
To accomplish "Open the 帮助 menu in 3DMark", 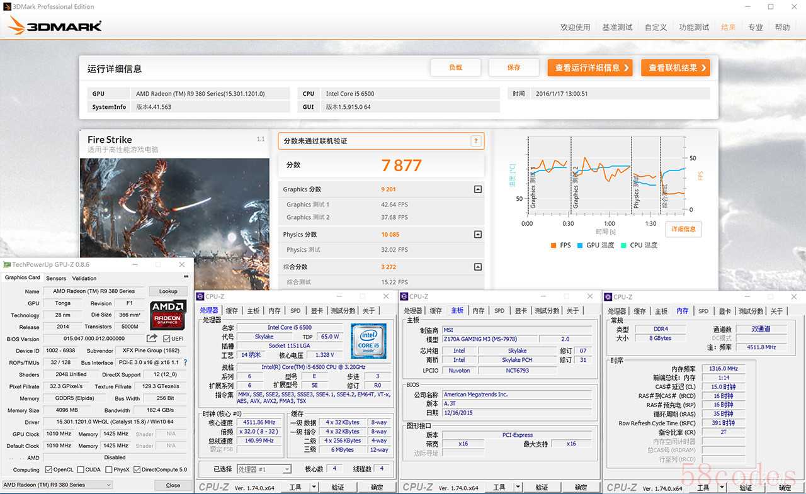I will (x=782, y=27).
